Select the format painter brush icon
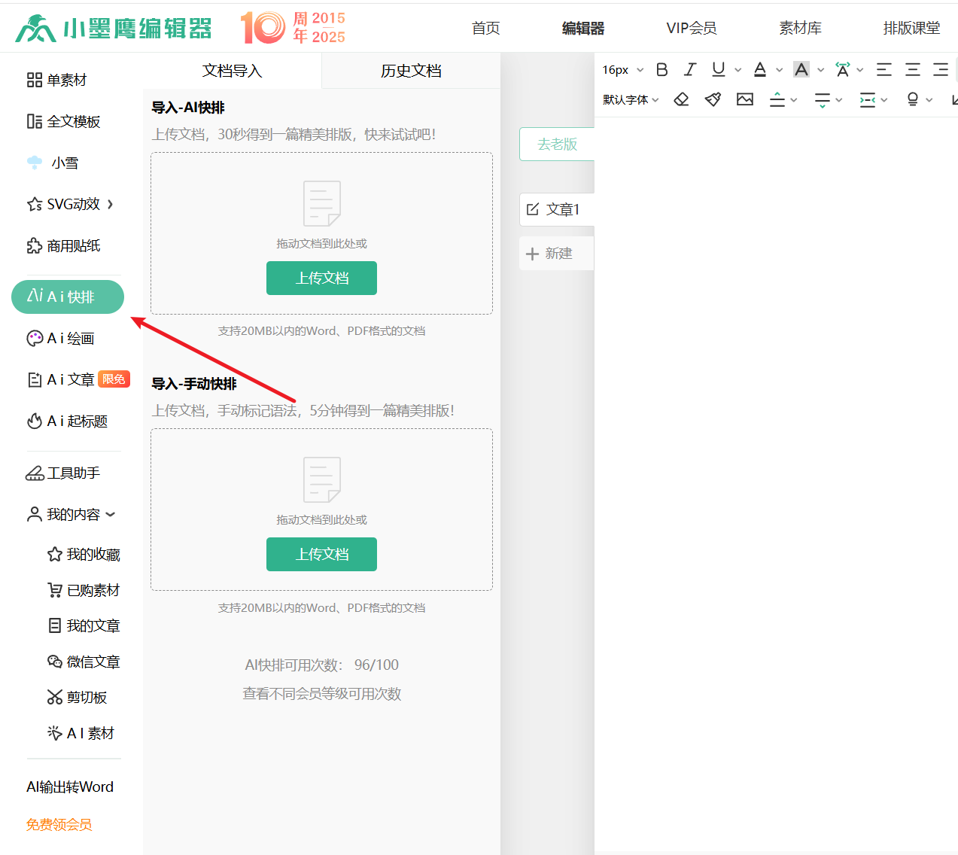This screenshot has width=958, height=855. 713,99
